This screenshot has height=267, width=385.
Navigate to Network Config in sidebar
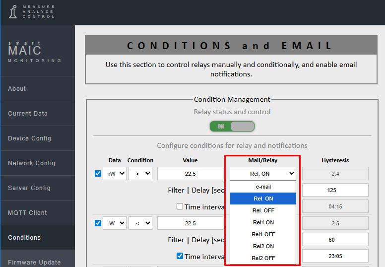(32, 163)
